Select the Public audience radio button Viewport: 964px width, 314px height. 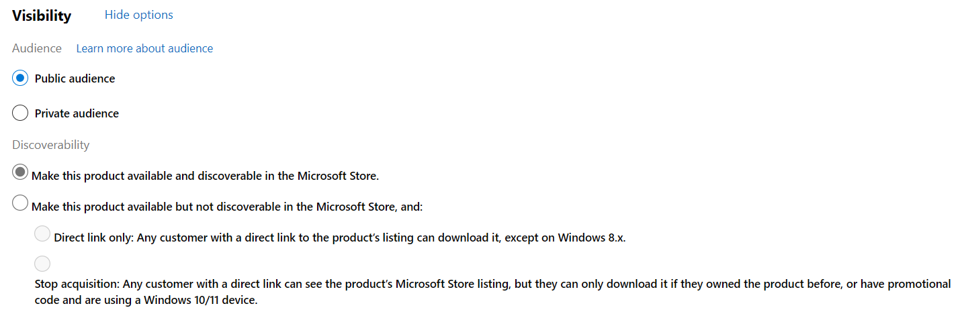(20, 78)
